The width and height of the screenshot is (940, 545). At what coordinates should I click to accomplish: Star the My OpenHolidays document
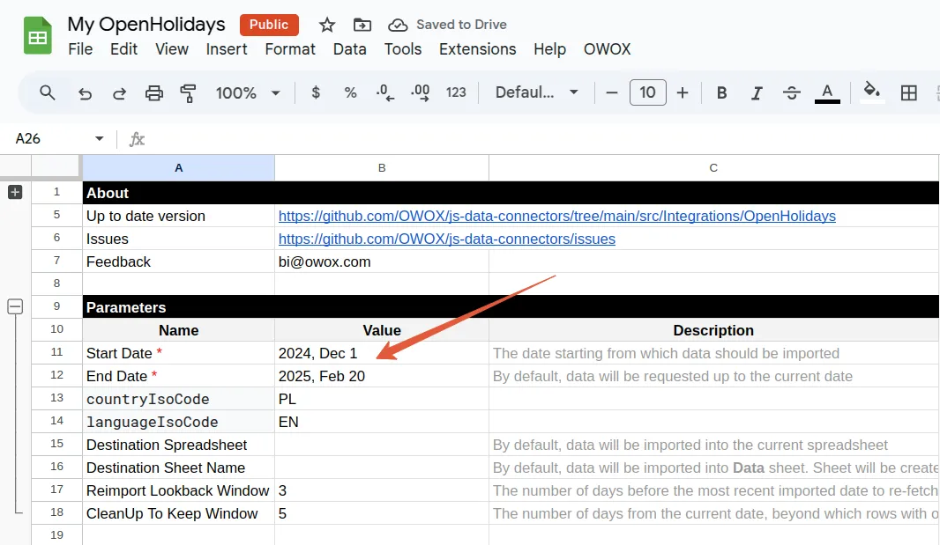(x=327, y=25)
